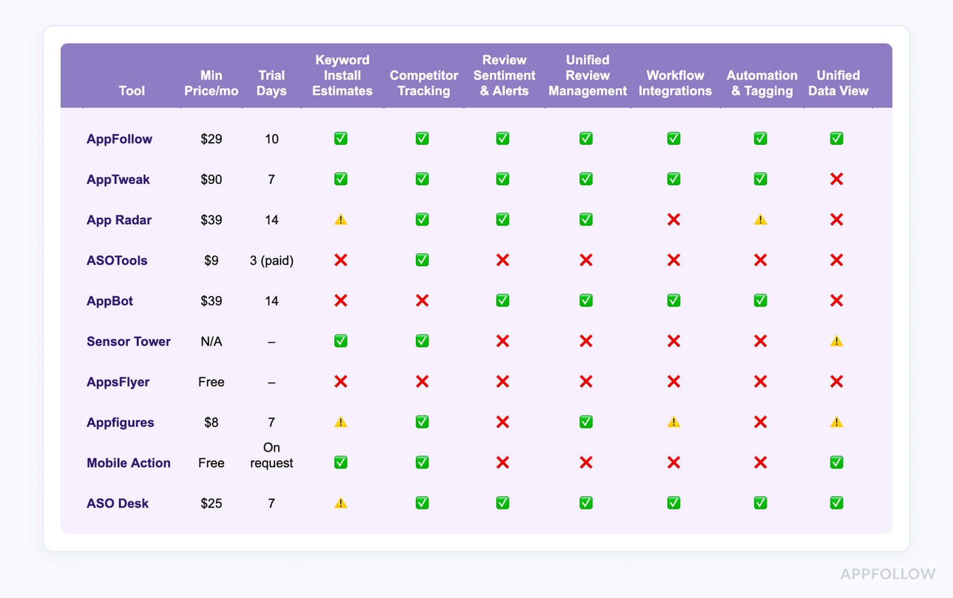
Task: Click the Trial Days column header
Action: point(271,83)
